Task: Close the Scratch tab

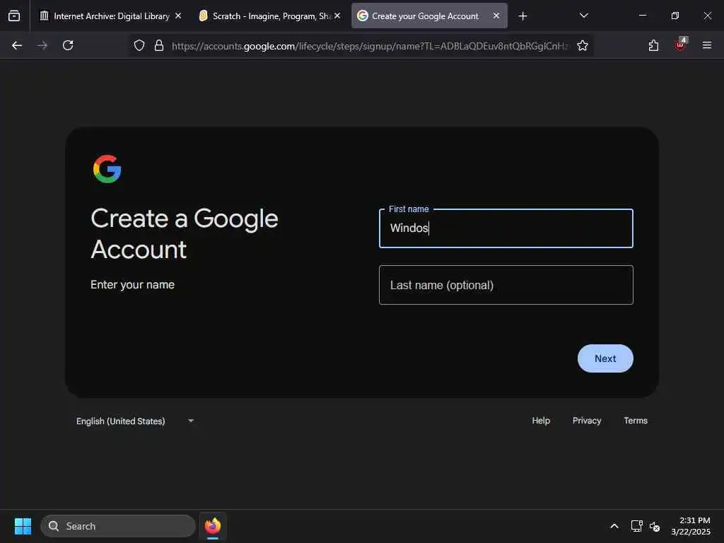Action: tap(337, 16)
